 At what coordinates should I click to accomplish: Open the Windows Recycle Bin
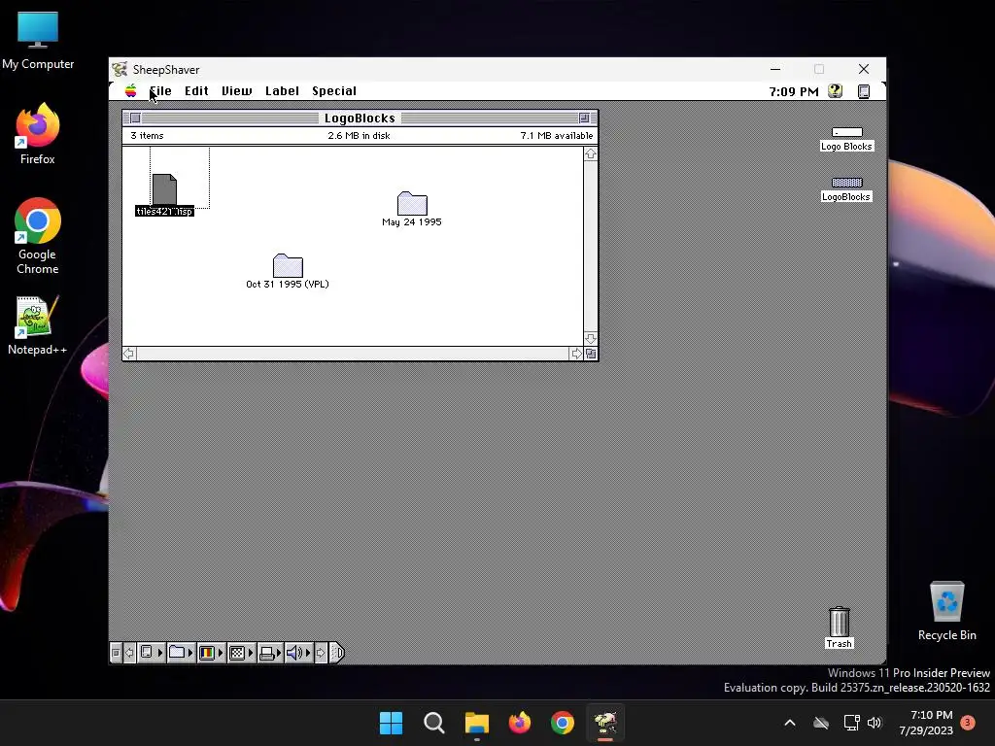[x=946, y=611]
